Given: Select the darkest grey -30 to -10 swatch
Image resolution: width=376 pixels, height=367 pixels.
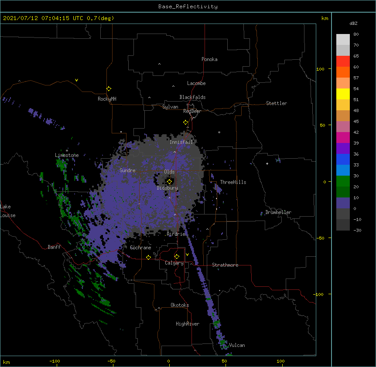Looking at the screenshot, I should [343, 225].
